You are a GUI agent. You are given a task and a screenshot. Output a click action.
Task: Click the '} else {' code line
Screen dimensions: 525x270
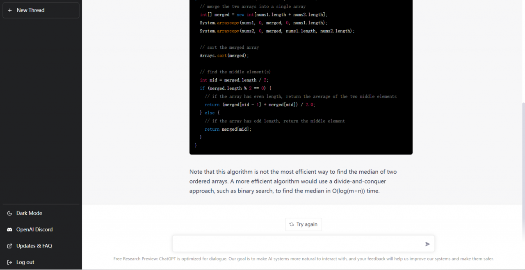(x=210, y=113)
